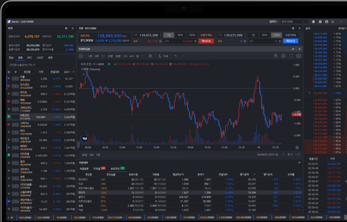Toggle favorite star for 하이브 HIVE/KRW

[x=9, y=94]
